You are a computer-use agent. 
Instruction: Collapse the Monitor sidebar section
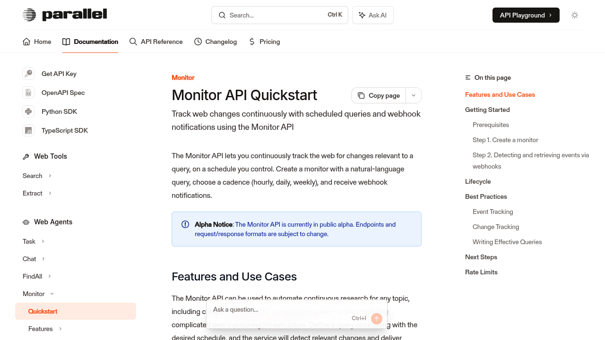click(x=52, y=294)
